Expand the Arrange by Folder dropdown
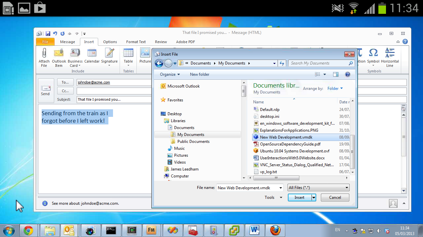This screenshot has height=237, width=423. (x=335, y=89)
